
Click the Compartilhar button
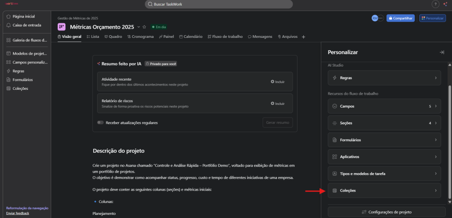(401, 18)
